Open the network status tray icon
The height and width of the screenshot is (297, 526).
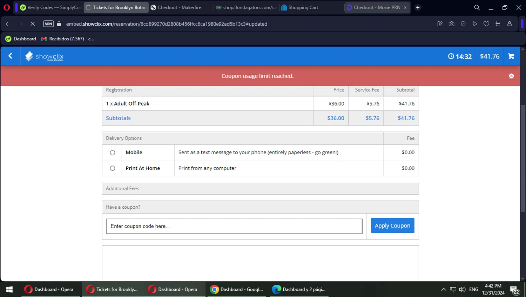click(453, 289)
